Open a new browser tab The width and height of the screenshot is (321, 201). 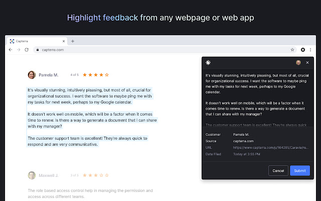[73, 41]
